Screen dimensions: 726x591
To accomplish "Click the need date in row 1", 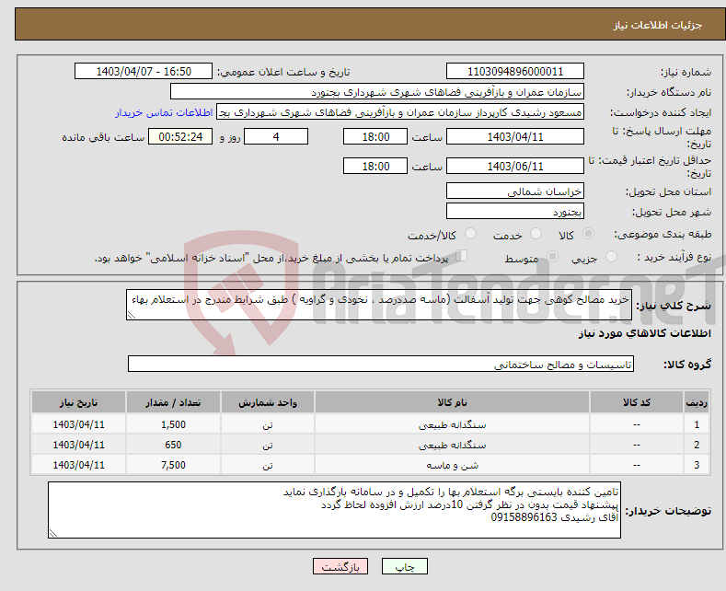I will pos(79,424).
